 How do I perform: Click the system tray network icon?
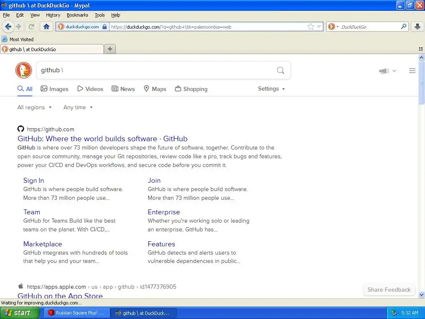[x=394, y=313]
